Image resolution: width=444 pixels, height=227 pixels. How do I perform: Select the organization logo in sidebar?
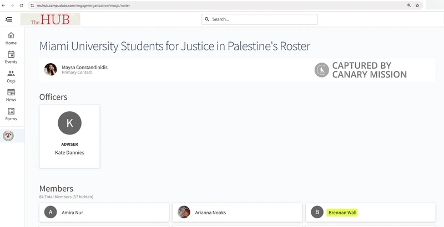coord(8,136)
